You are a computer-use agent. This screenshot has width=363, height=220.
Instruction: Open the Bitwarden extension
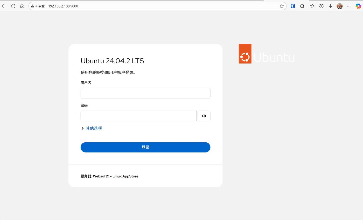[293, 6]
